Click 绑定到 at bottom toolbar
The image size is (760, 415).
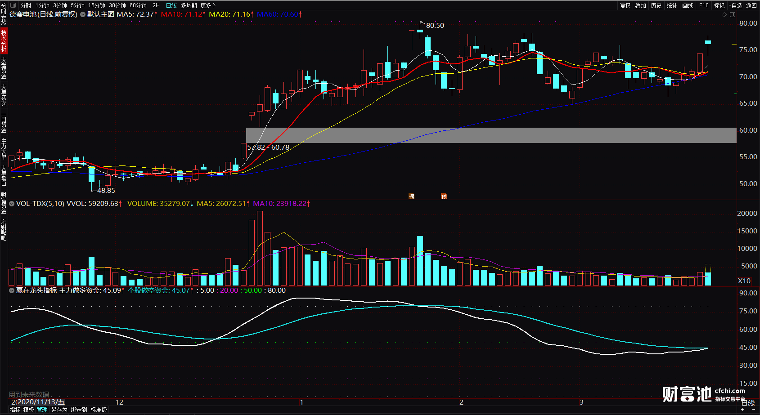79,410
